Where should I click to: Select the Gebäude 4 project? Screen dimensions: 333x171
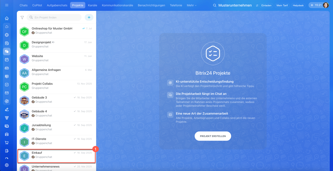click(x=57, y=114)
